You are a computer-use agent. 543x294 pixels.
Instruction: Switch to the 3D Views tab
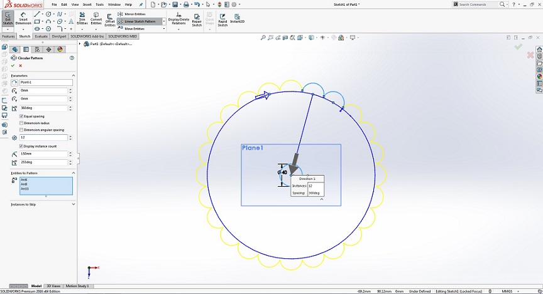pyautogui.click(x=53, y=286)
